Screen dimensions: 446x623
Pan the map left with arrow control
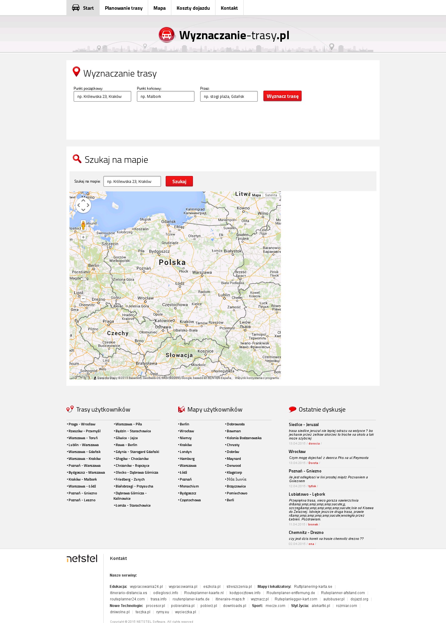coord(78,205)
